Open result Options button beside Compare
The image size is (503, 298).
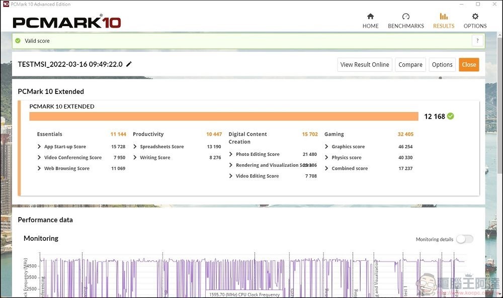click(442, 65)
